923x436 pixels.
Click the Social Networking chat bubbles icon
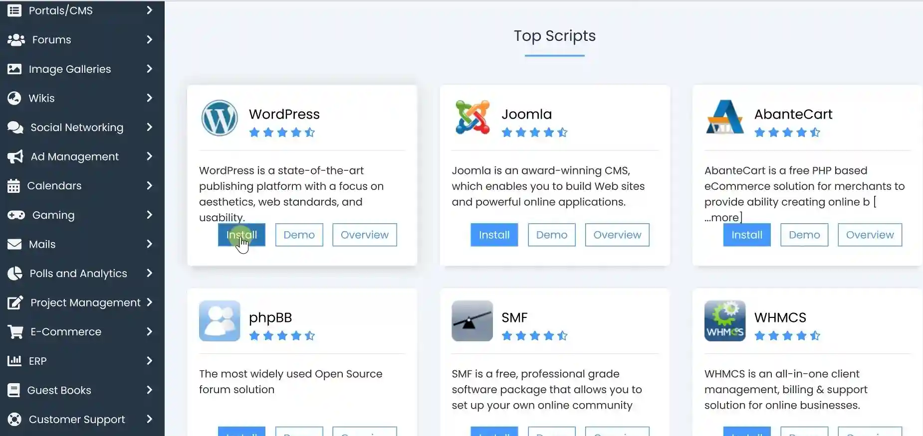pyautogui.click(x=15, y=128)
